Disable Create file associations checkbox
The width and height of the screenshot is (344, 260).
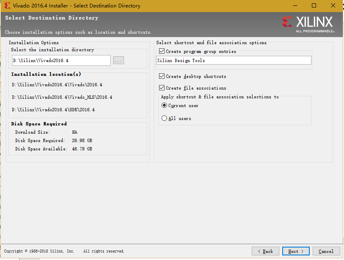pos(162,88)
